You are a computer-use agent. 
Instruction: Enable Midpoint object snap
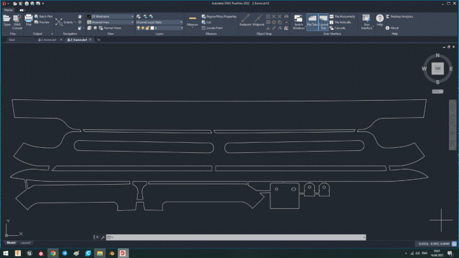pos(258,20)
